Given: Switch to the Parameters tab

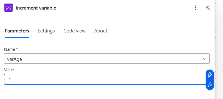Looking at the screenshot, I should pos(17,31).
